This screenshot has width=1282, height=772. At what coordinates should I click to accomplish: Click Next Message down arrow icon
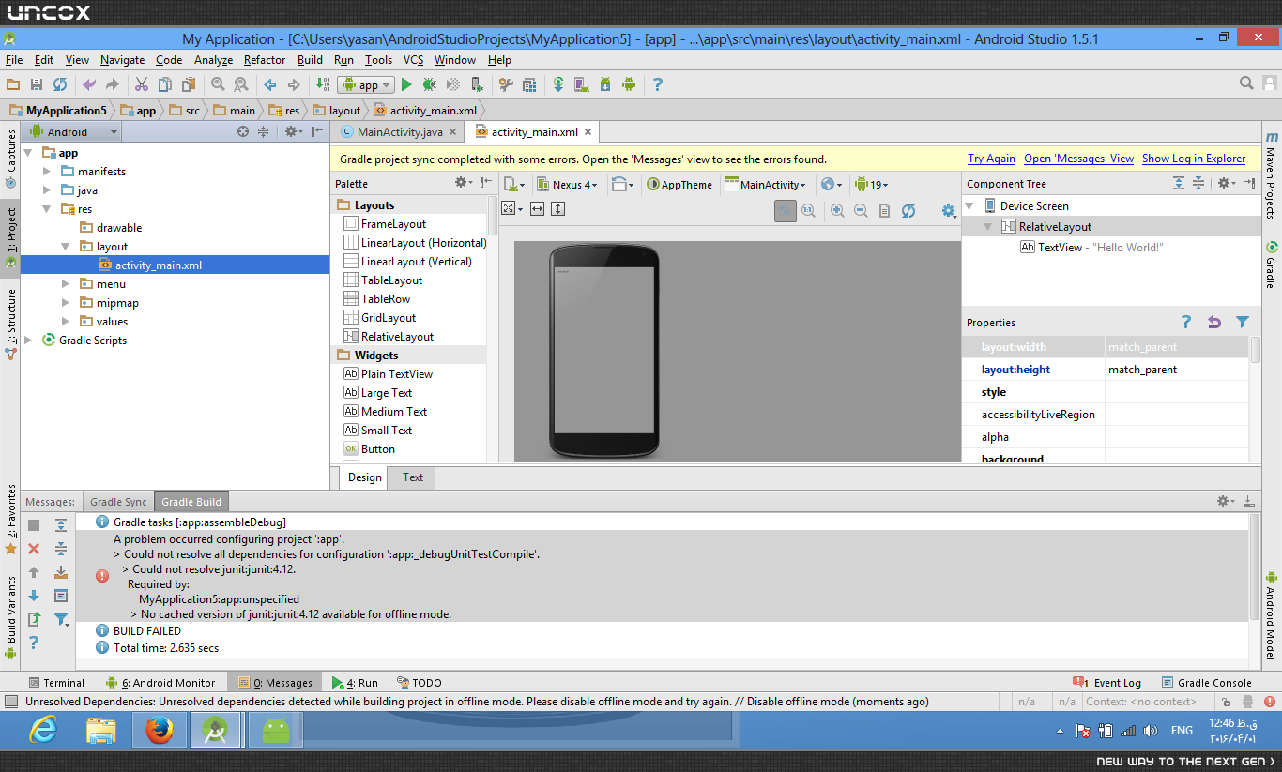click(34, 596)
